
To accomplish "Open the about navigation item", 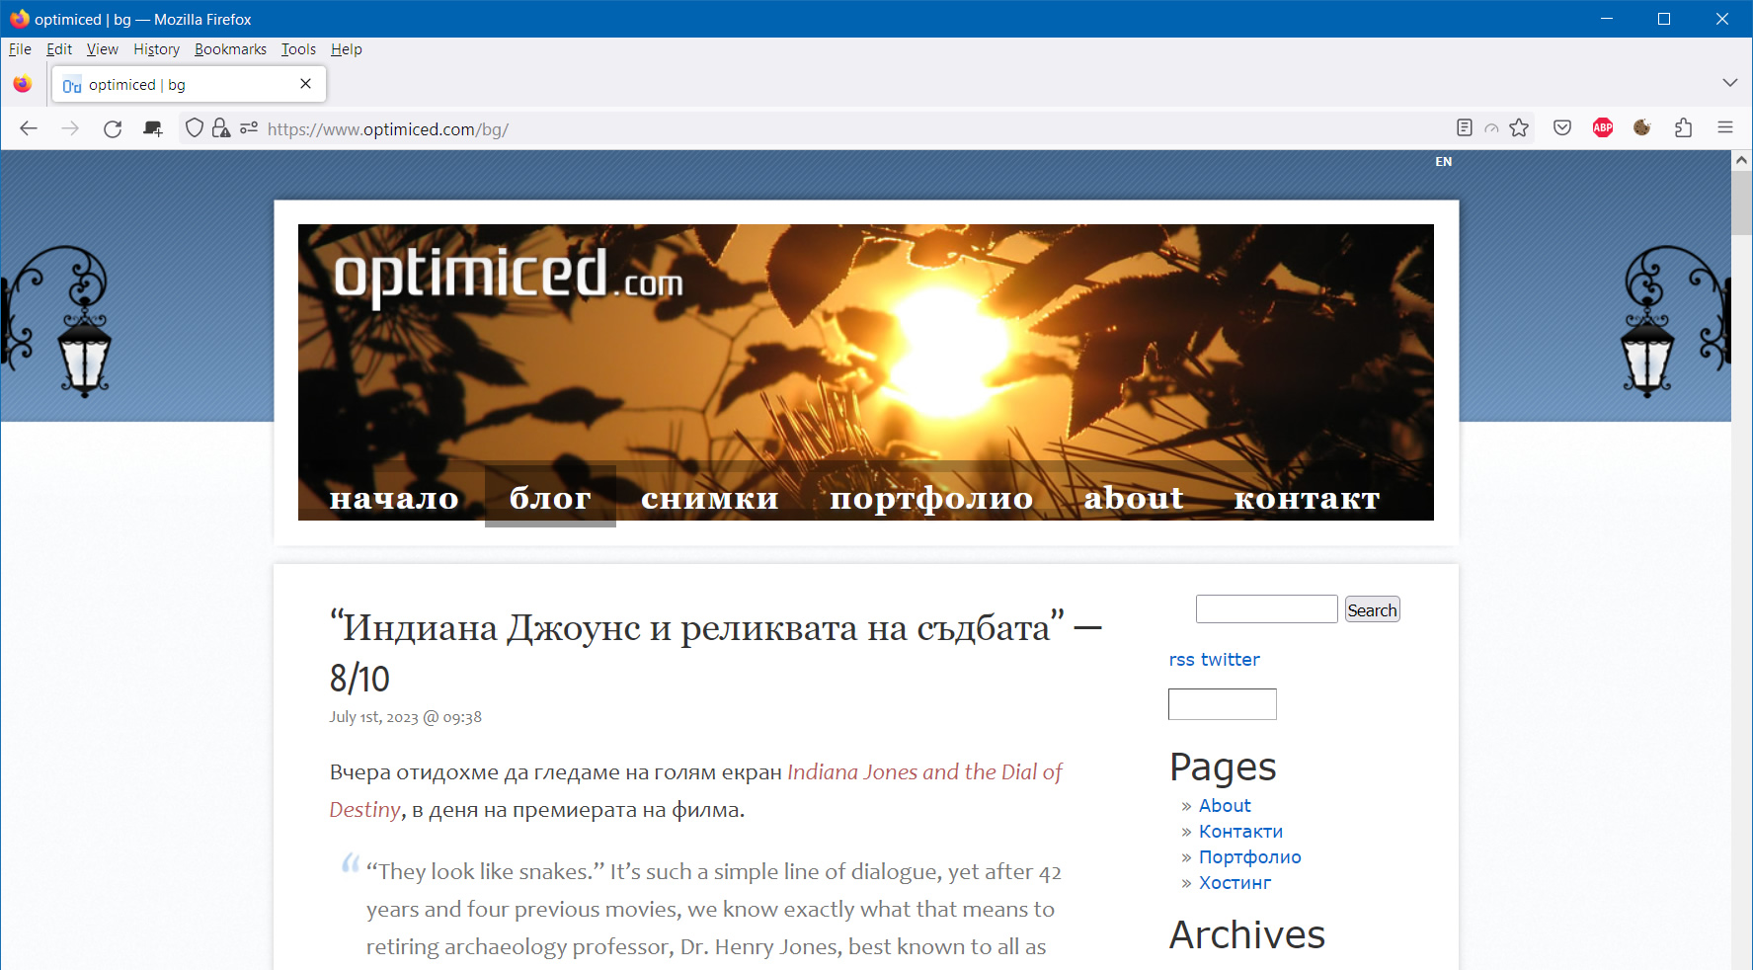I will point(1134,498).
